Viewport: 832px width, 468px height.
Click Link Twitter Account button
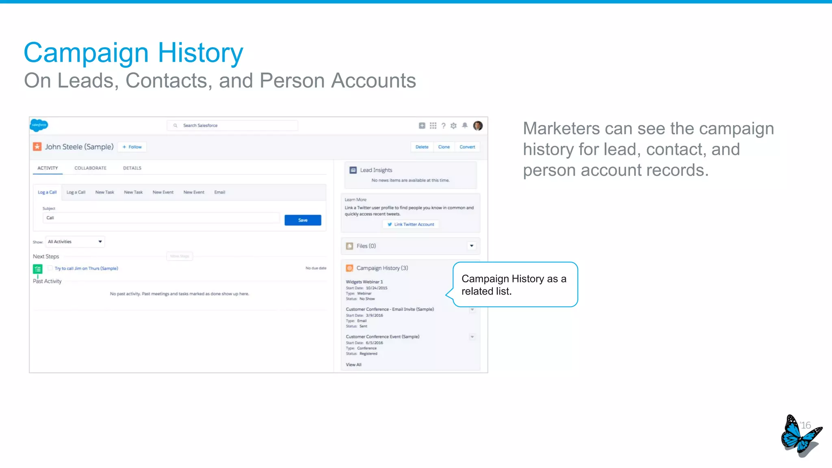[x=410, y=224]
